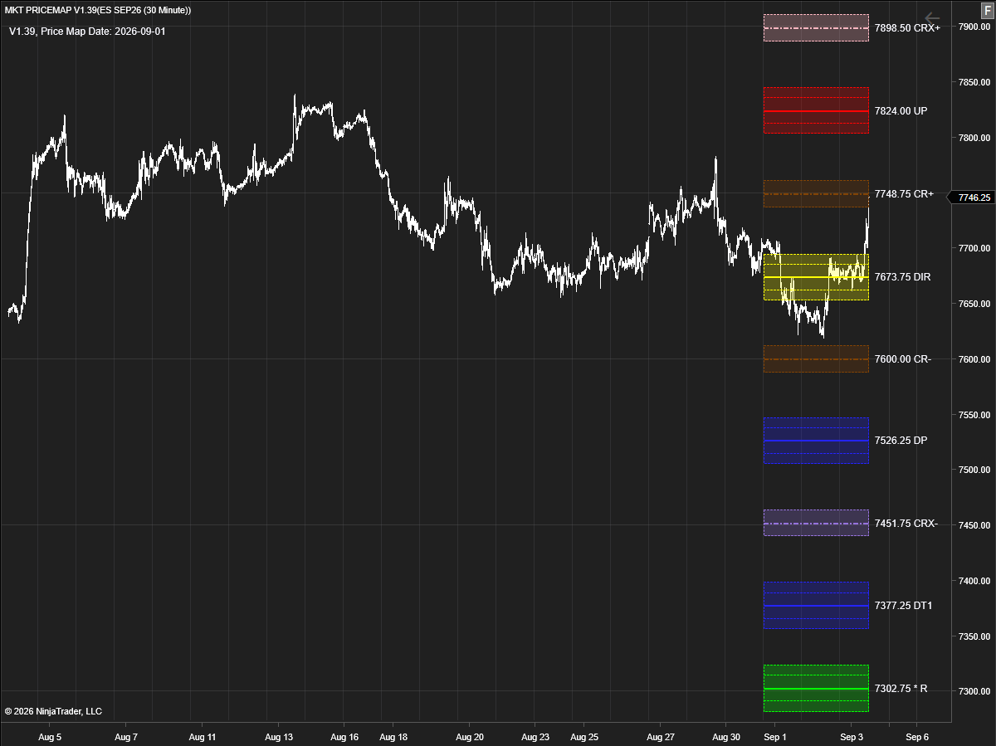Select the yellow DIR zone box
The image size is (996, 746).
point(816,277)
